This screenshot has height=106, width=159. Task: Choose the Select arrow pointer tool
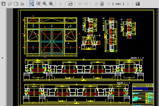(x=60, y=4)
